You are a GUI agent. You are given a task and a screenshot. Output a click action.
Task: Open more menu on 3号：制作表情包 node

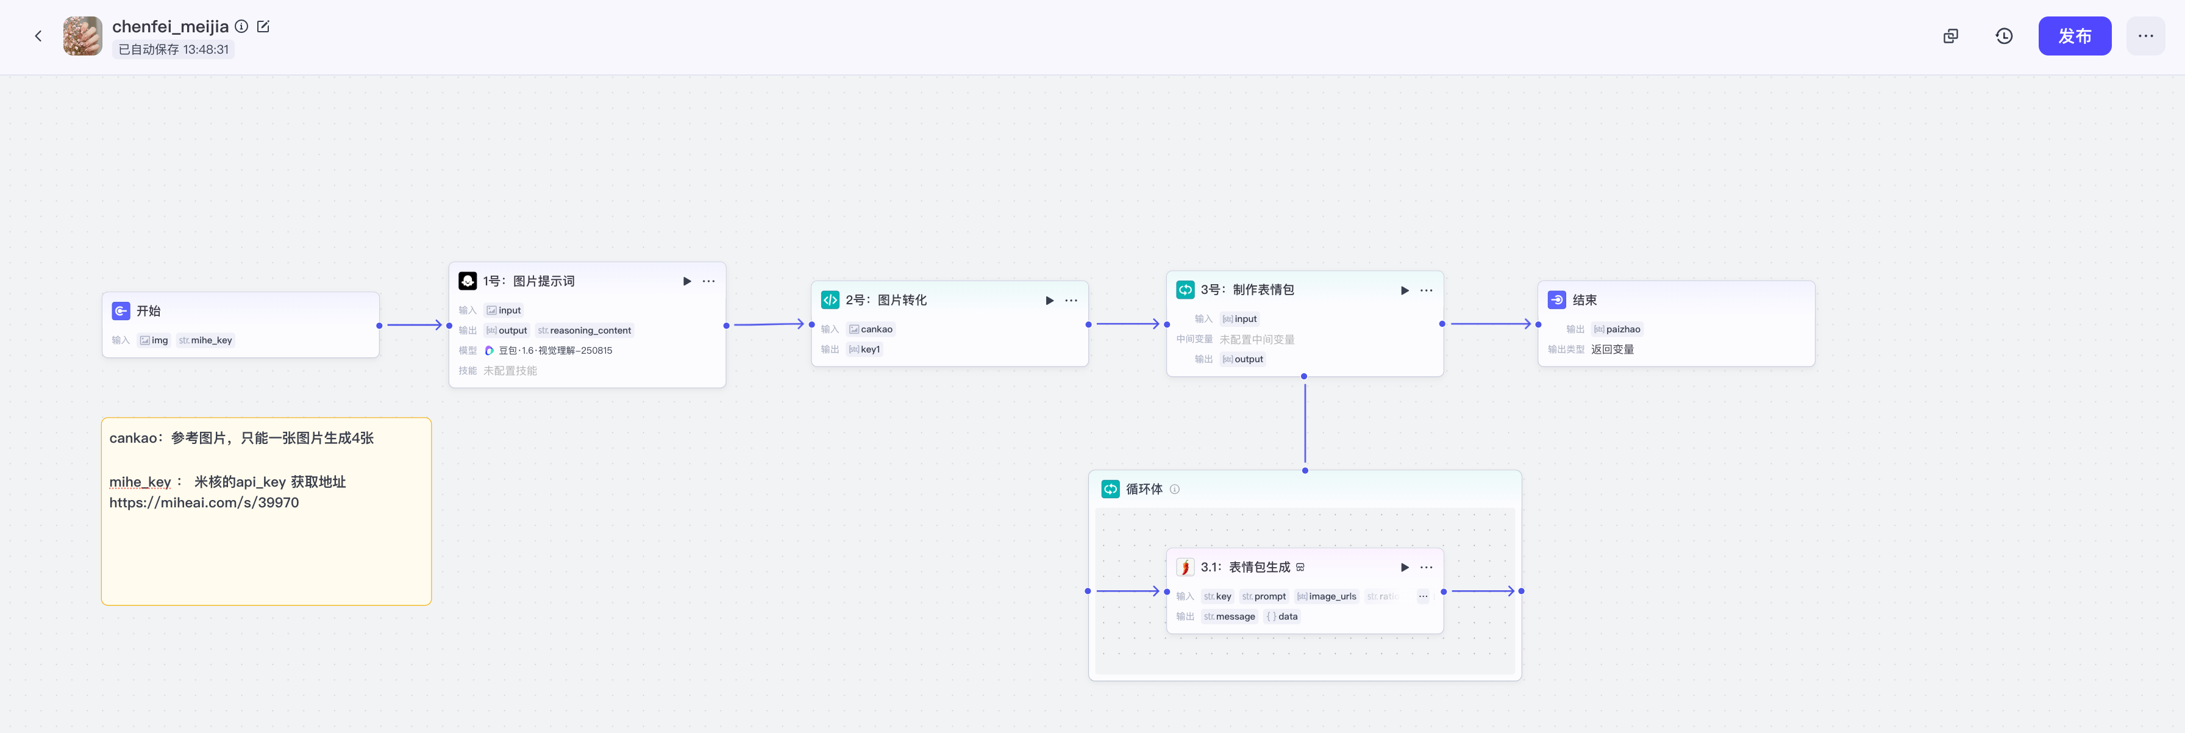1427,290
